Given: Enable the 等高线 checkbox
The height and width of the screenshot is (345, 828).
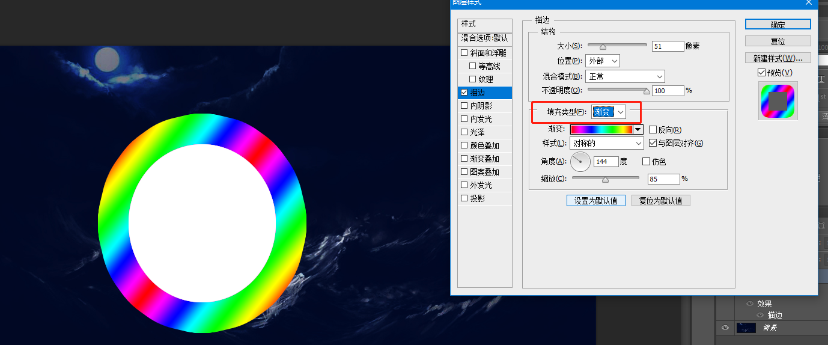Looking at the screenshot, I should (x=472, y=66).
